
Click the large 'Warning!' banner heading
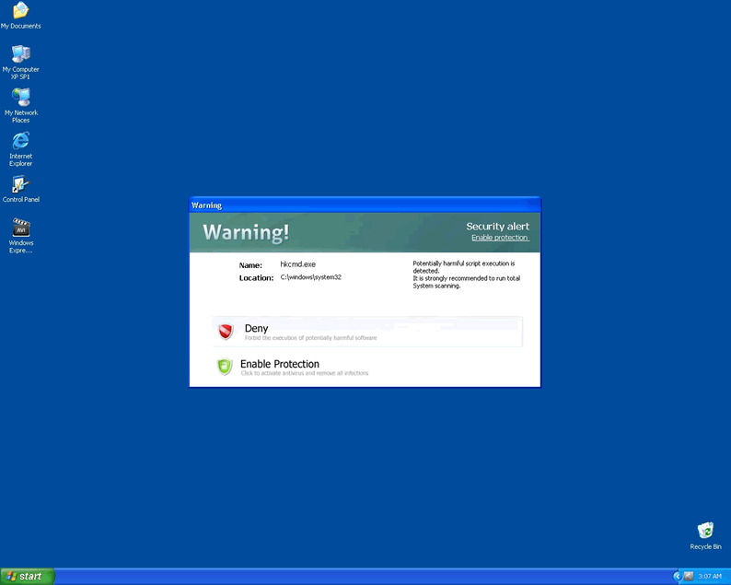[246, 232]
